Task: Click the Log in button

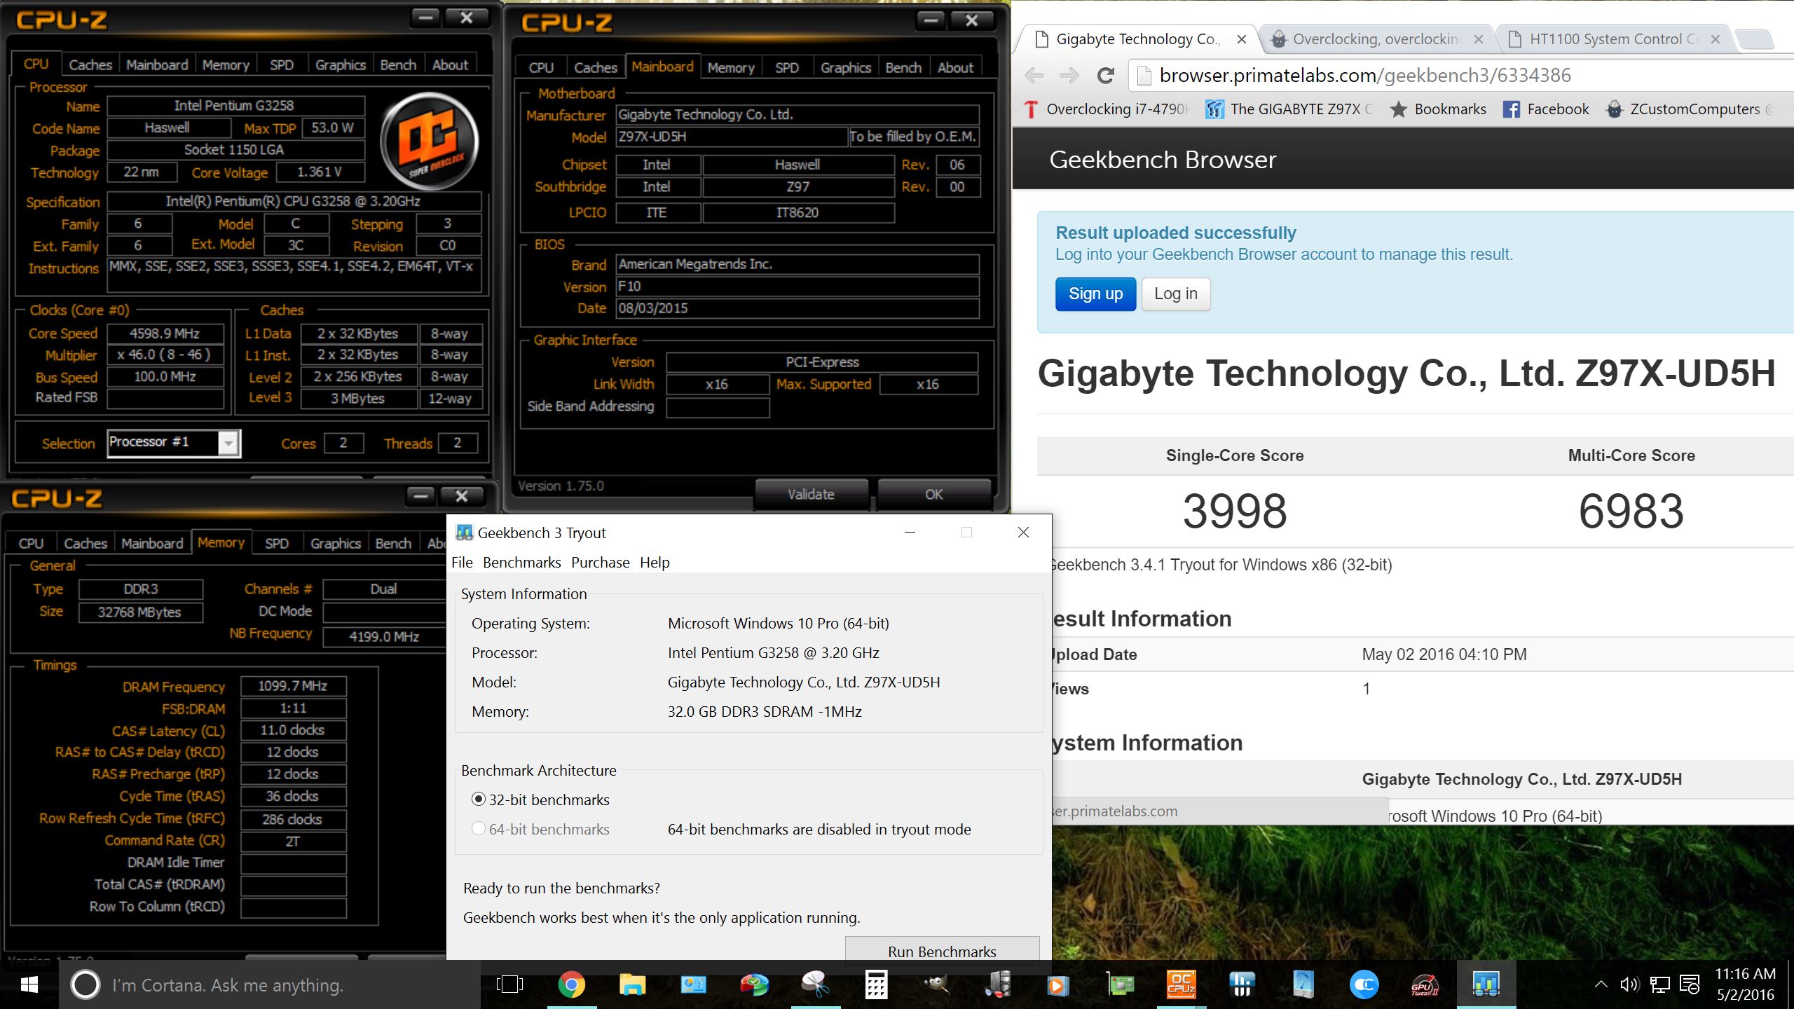Action: pyautogui.click(x=1175, y=294)
